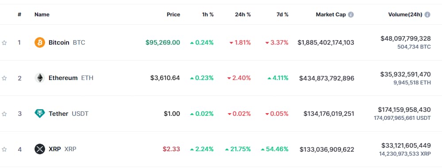442x168 pixels.
Task: Open the Ethereum coin page link
Action: (x=64, y=78)
